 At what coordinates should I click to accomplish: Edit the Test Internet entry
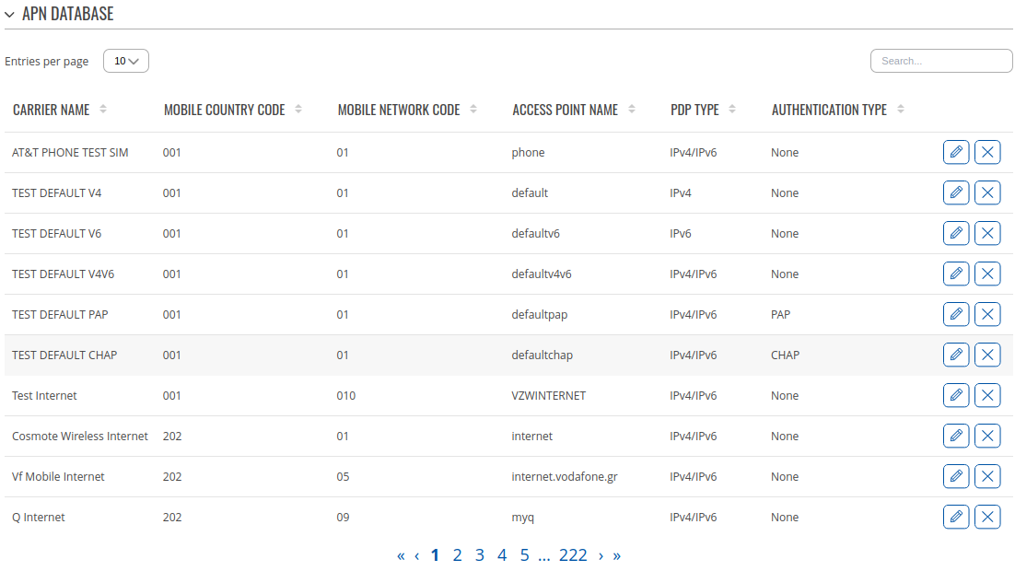(x=956, y=395)
